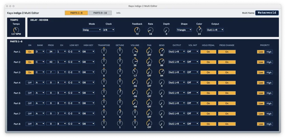The height and width of the screenshot is (139, 286).
Task: Enable Part 7 with its Off toggle
Action: point(30,113)
